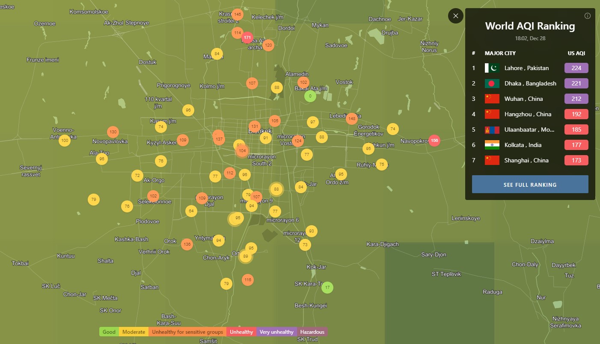This screenshot has height=344, width=600.
Task: Click the Unhealthy for sensitive groups legend
Action: tap(187, 332)
